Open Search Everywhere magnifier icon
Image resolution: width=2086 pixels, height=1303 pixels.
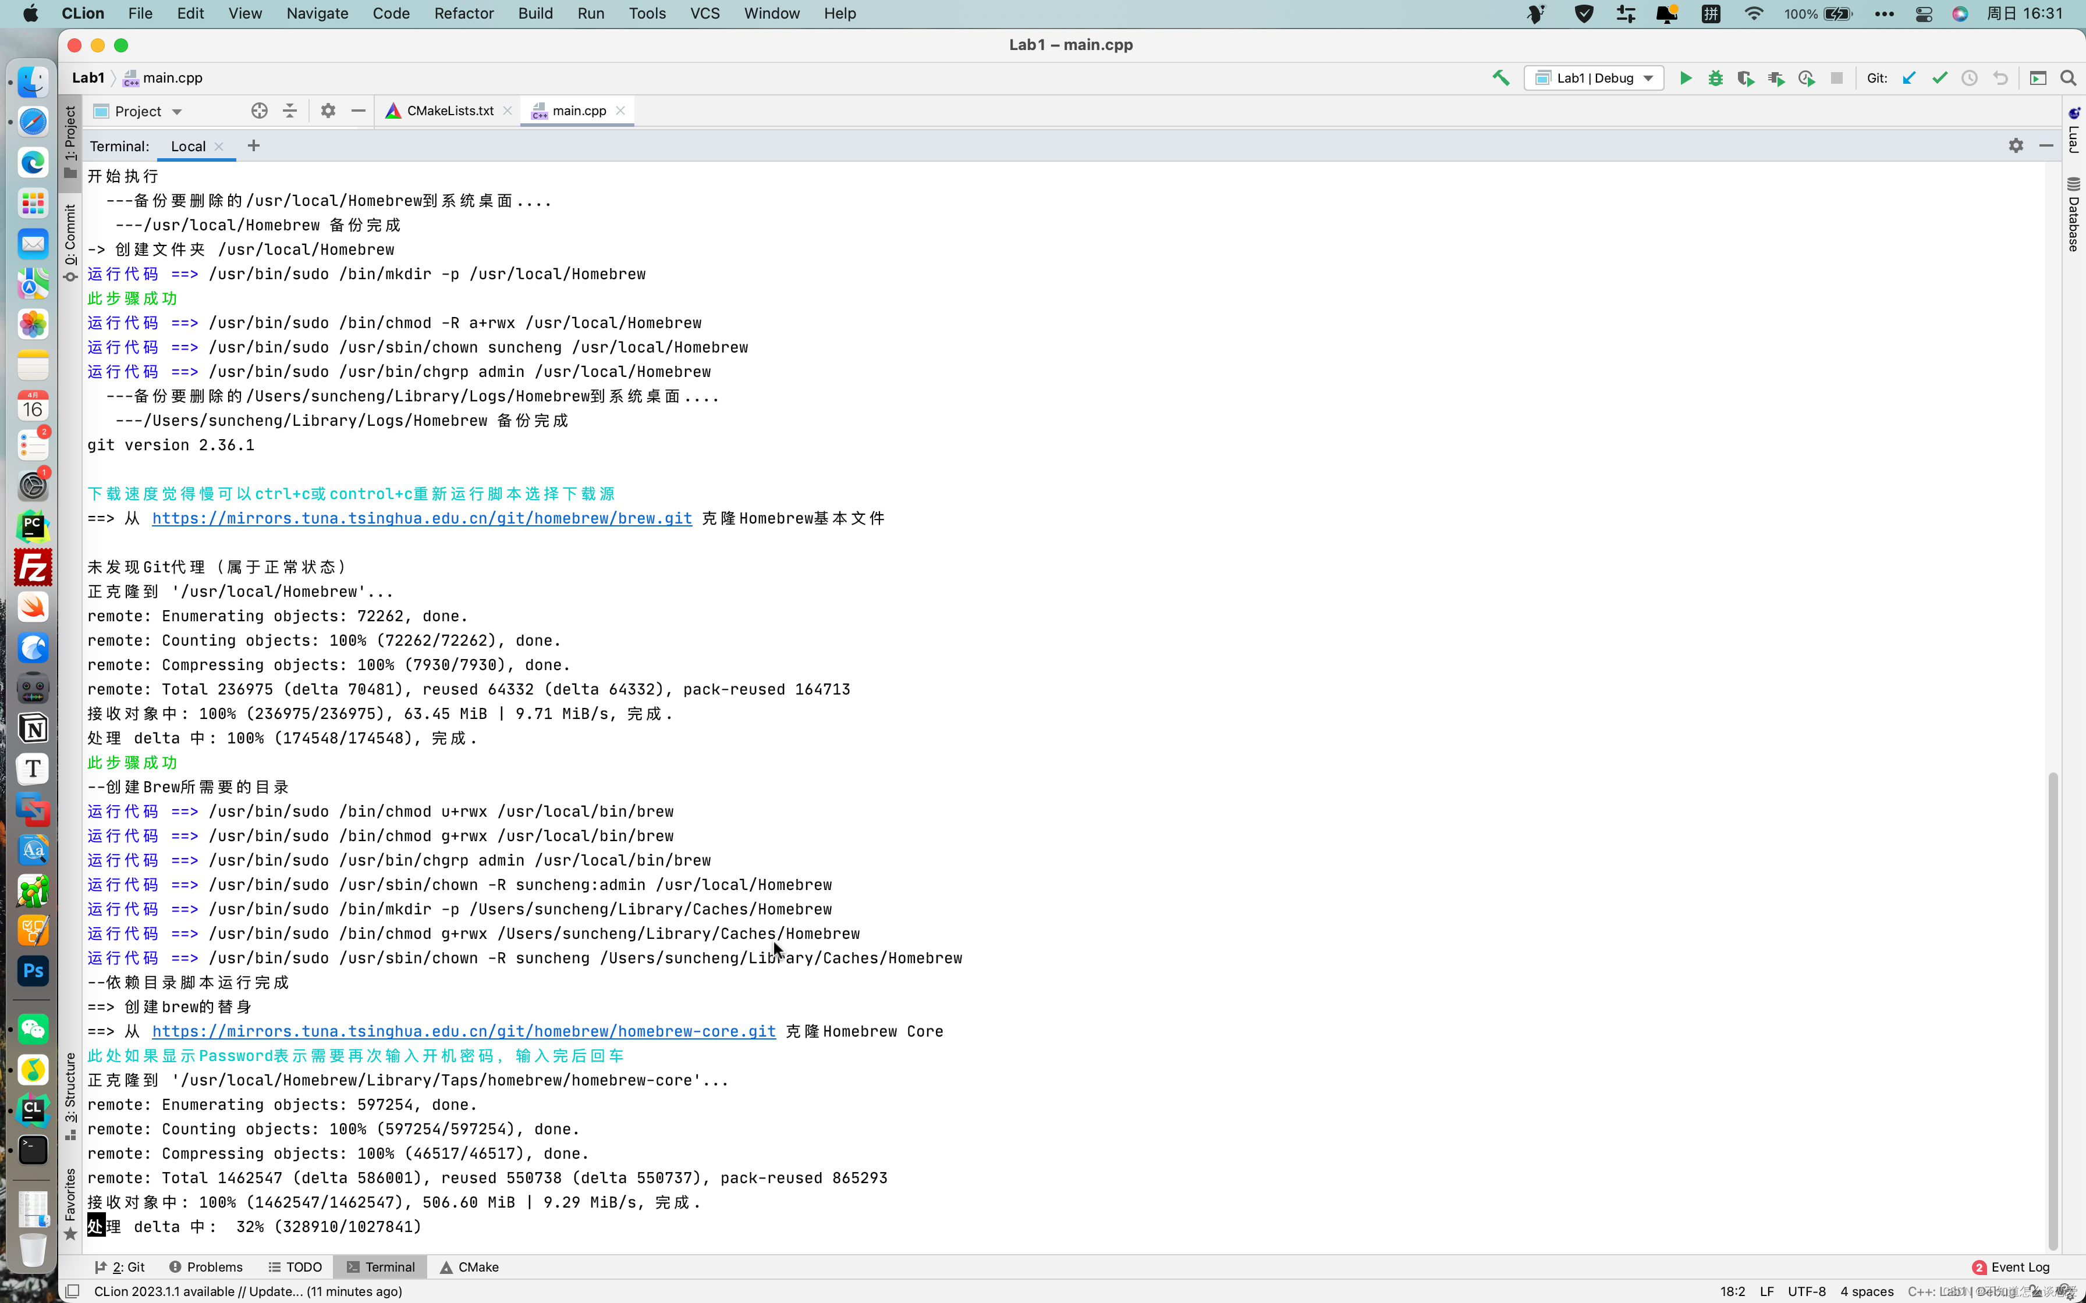pos(2068,79)
